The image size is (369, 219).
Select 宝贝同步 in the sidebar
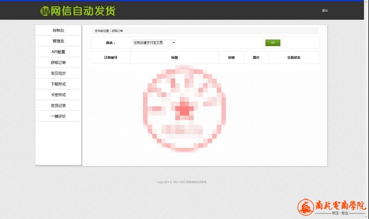click(x=59, y=73)
